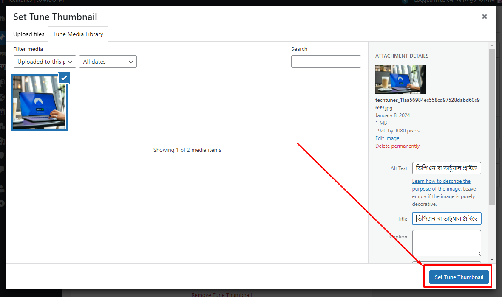Open 'Learn how to describe the purpose' link

[441, 185]
